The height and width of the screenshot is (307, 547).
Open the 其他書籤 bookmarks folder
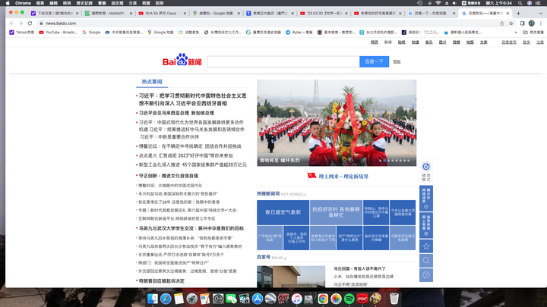(x=533, y=33)
